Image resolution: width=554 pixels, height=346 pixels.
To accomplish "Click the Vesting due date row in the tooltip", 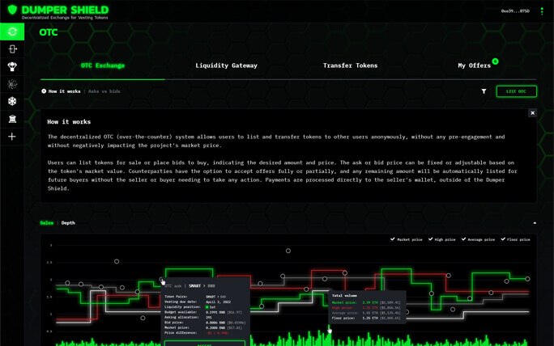I will (198, 302).
